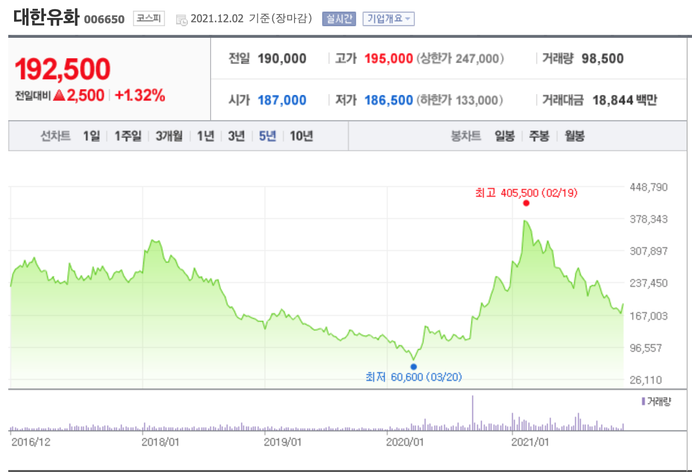Click the red up-triangle price change icon

pos(59,95)
